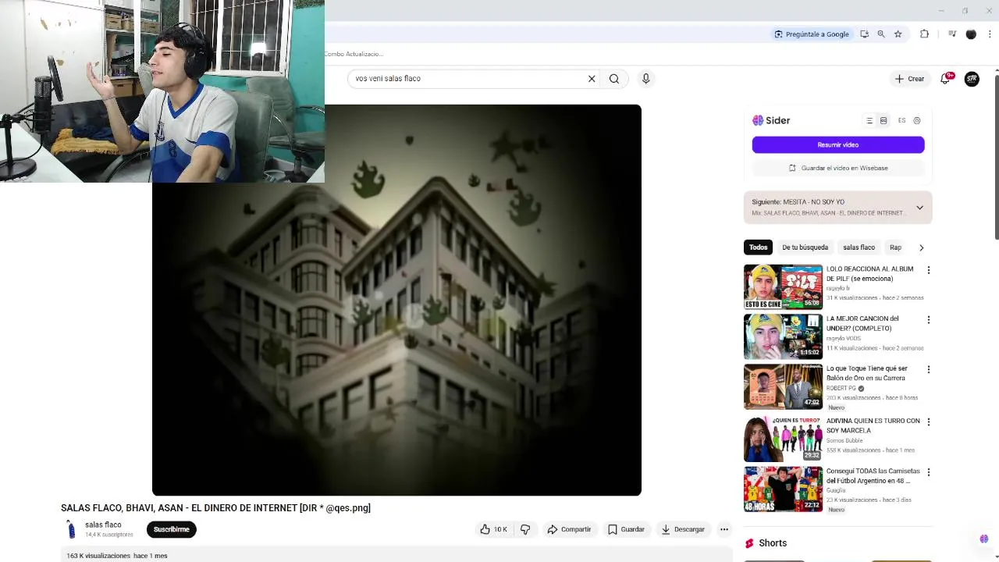Click LOLO REACCIONA AL ALBUM DE PILF title
999x562 pixels.
(x=869, y=274)
